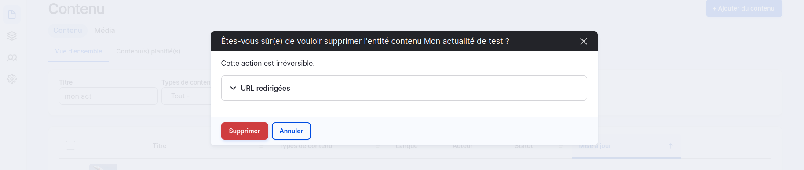This screenshot has height=170, width=804.
Task: Click the sort arrow on Mise à jour
Action: point(671,146)
